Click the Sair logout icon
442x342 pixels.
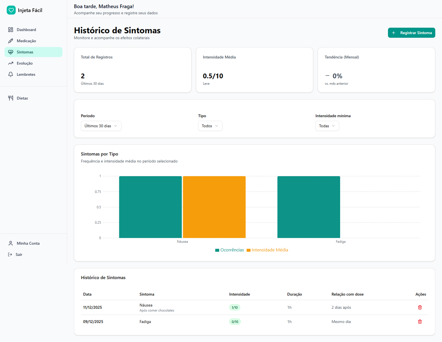(x=10, y=254)
